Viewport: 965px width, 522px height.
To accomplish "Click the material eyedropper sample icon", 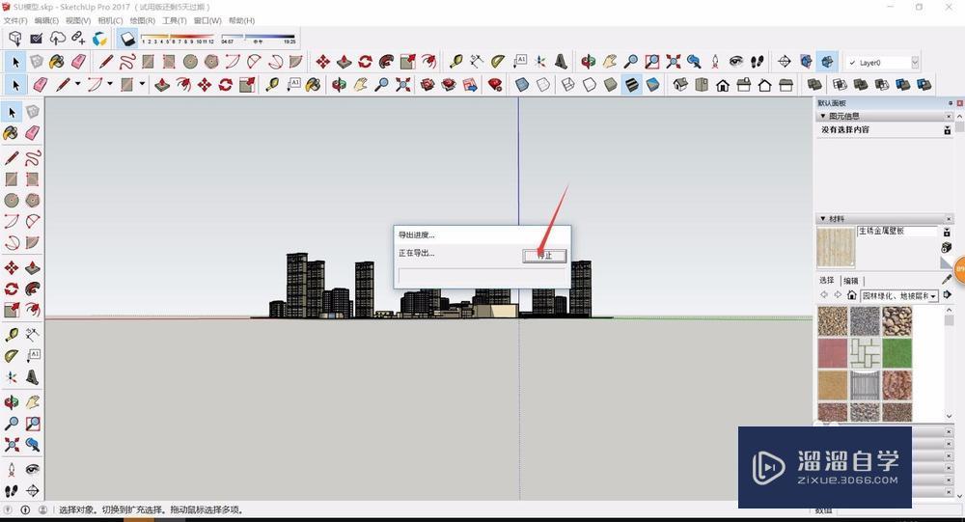I will click(x=948, y=280).
